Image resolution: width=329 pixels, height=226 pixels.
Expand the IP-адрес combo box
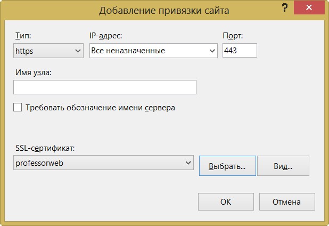[x=153, y=51]
